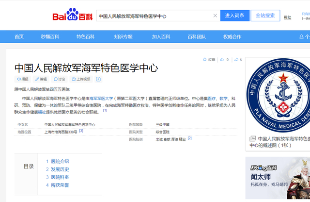Viewport: 310px width, 202px height.
Task: Click the 收藏 star icon
Action: [x=204, y=59]
